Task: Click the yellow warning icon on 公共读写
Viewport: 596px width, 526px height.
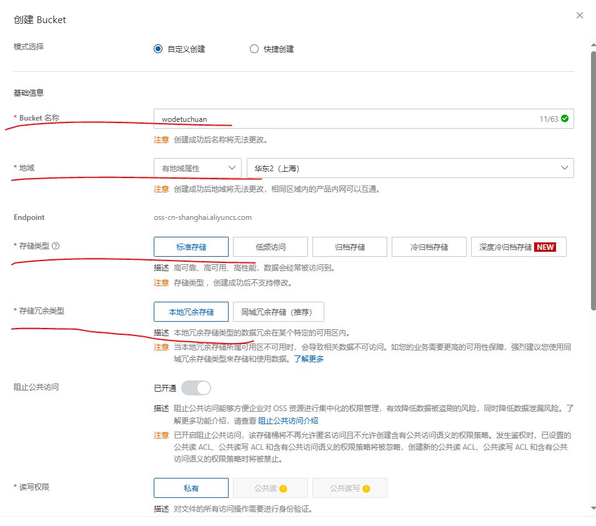Action: click(x=366, y=489)
